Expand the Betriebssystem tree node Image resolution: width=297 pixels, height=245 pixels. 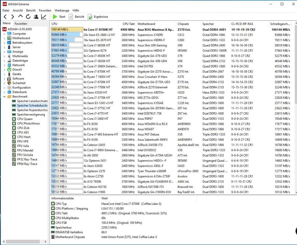click(x=4, y=43)
